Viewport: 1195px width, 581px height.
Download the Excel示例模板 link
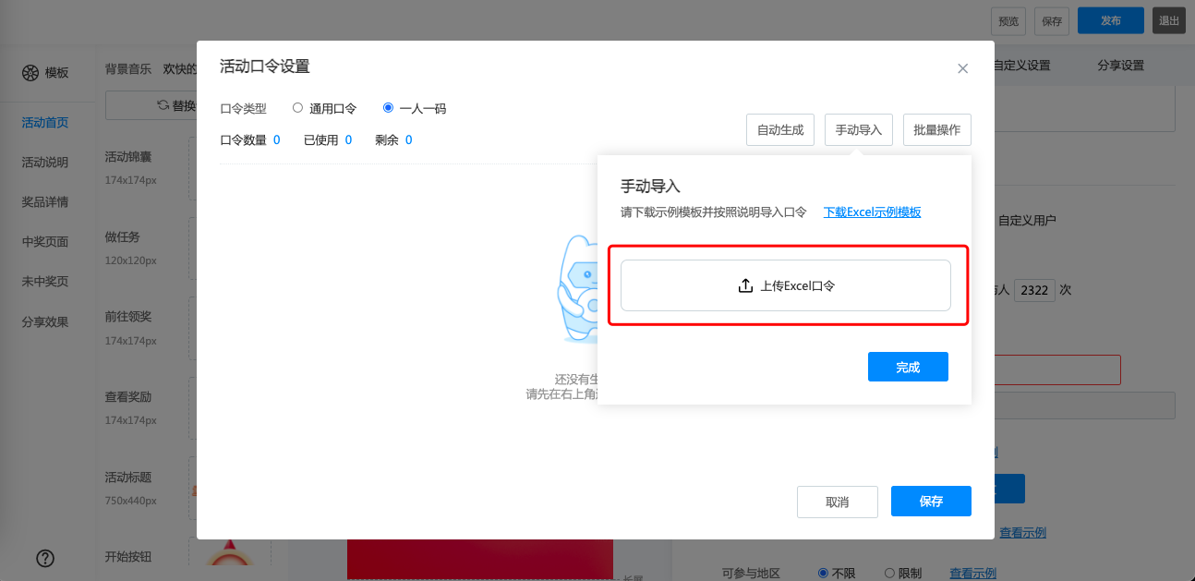(872, 212)
